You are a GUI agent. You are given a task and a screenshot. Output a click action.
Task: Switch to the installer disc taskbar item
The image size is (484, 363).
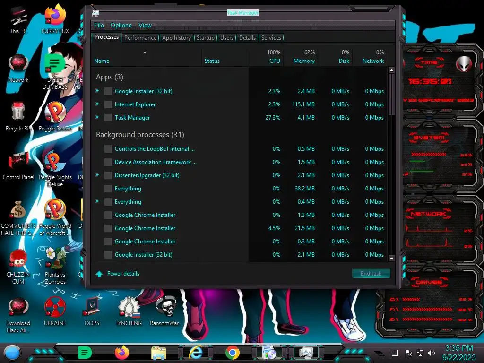point(269,353)
